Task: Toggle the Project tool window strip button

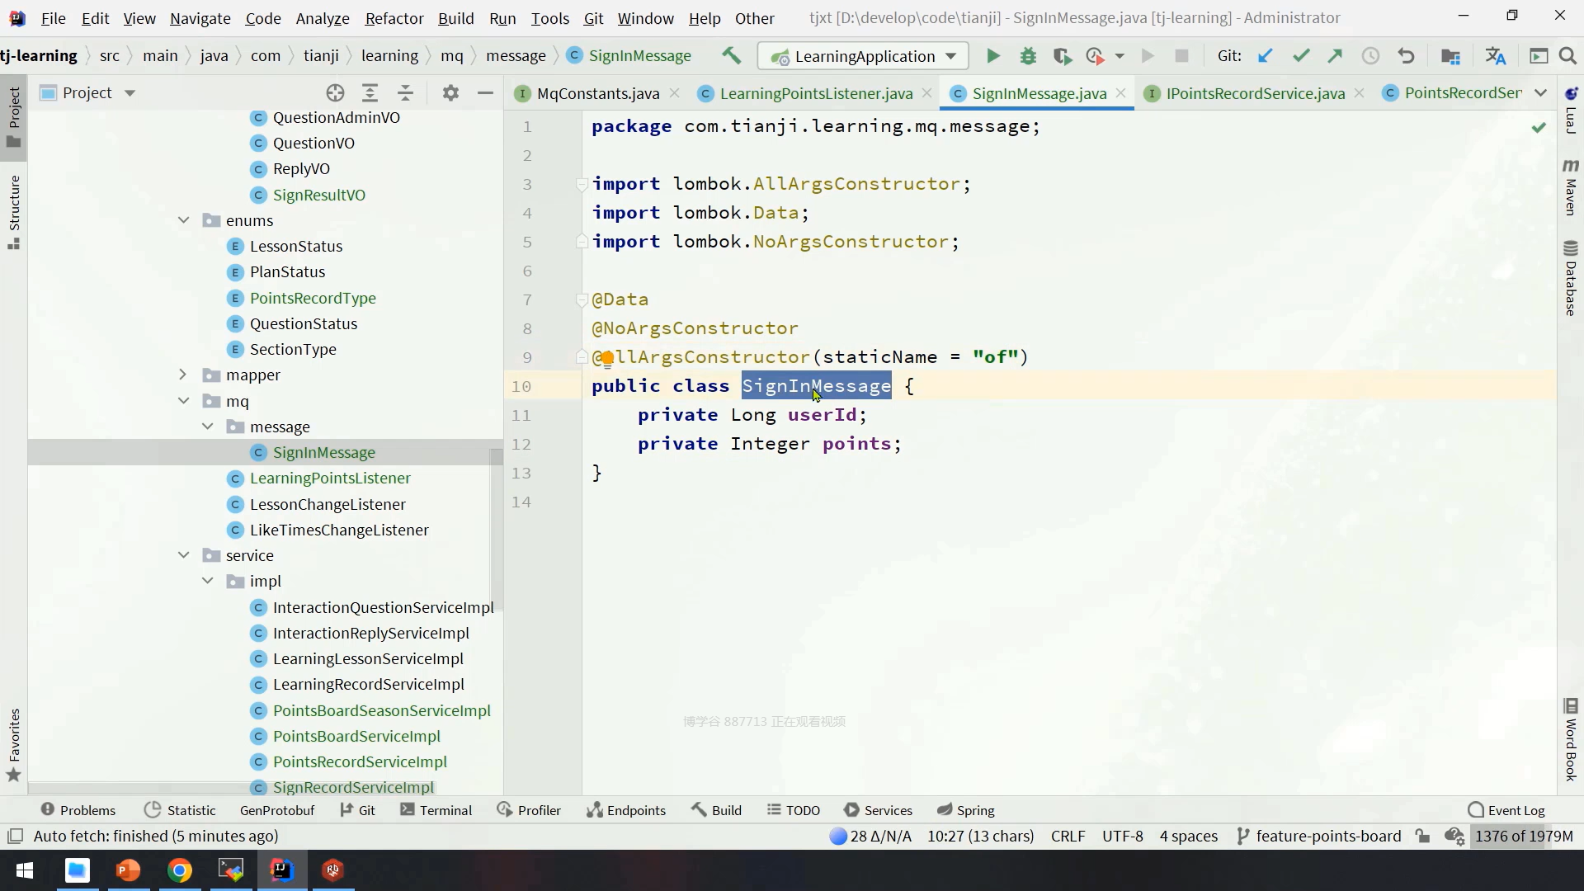Action: pos(13,115)
